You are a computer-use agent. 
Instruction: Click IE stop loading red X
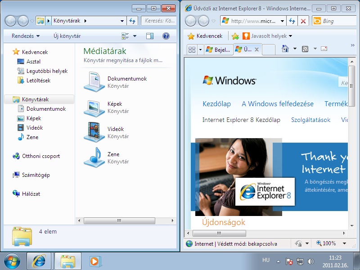click(303, 21)
